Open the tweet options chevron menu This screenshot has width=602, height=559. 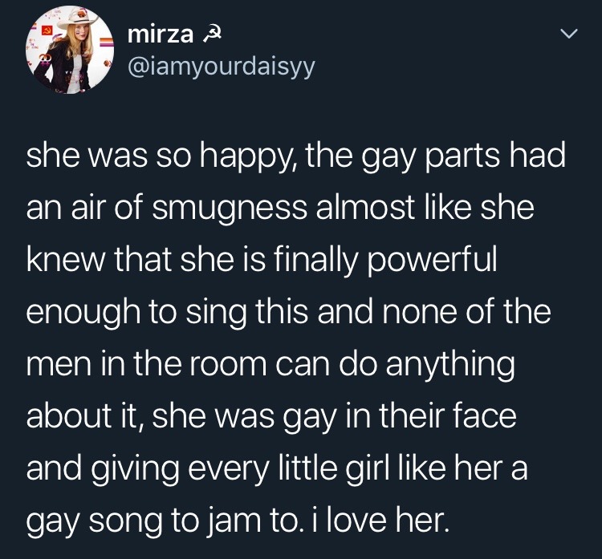pos(568,34)
